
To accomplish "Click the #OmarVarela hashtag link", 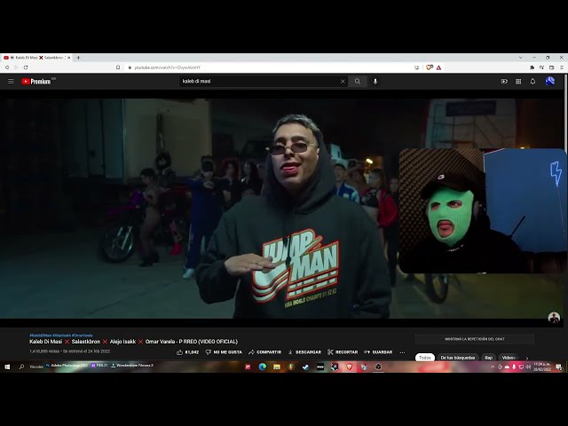I will pyautogui.click(x=83, y=335).
